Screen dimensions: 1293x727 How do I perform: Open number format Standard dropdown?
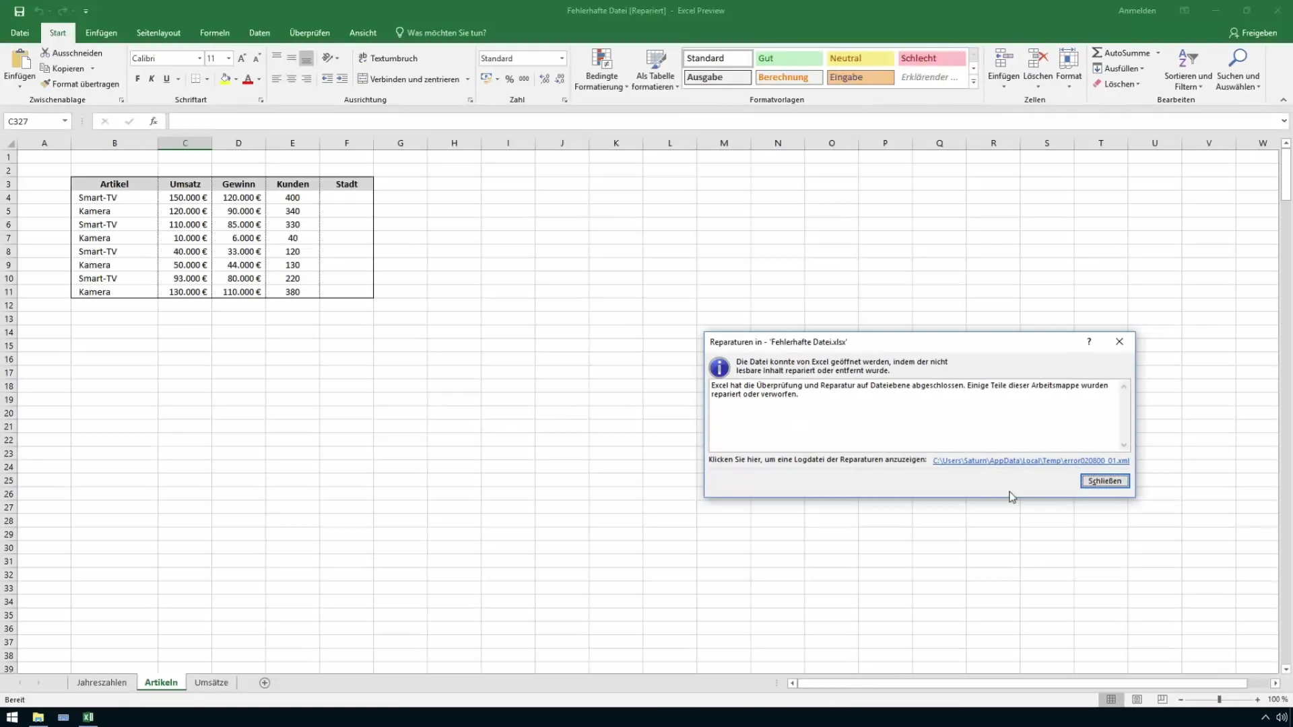[x=562, y=59]
